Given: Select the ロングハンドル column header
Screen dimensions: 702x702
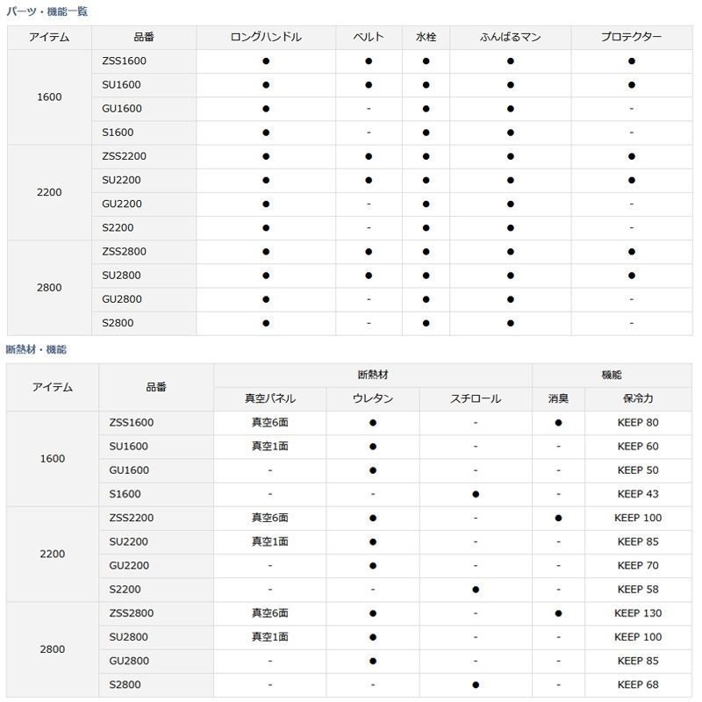Looking at the screenshot, I should pos(266,37).
